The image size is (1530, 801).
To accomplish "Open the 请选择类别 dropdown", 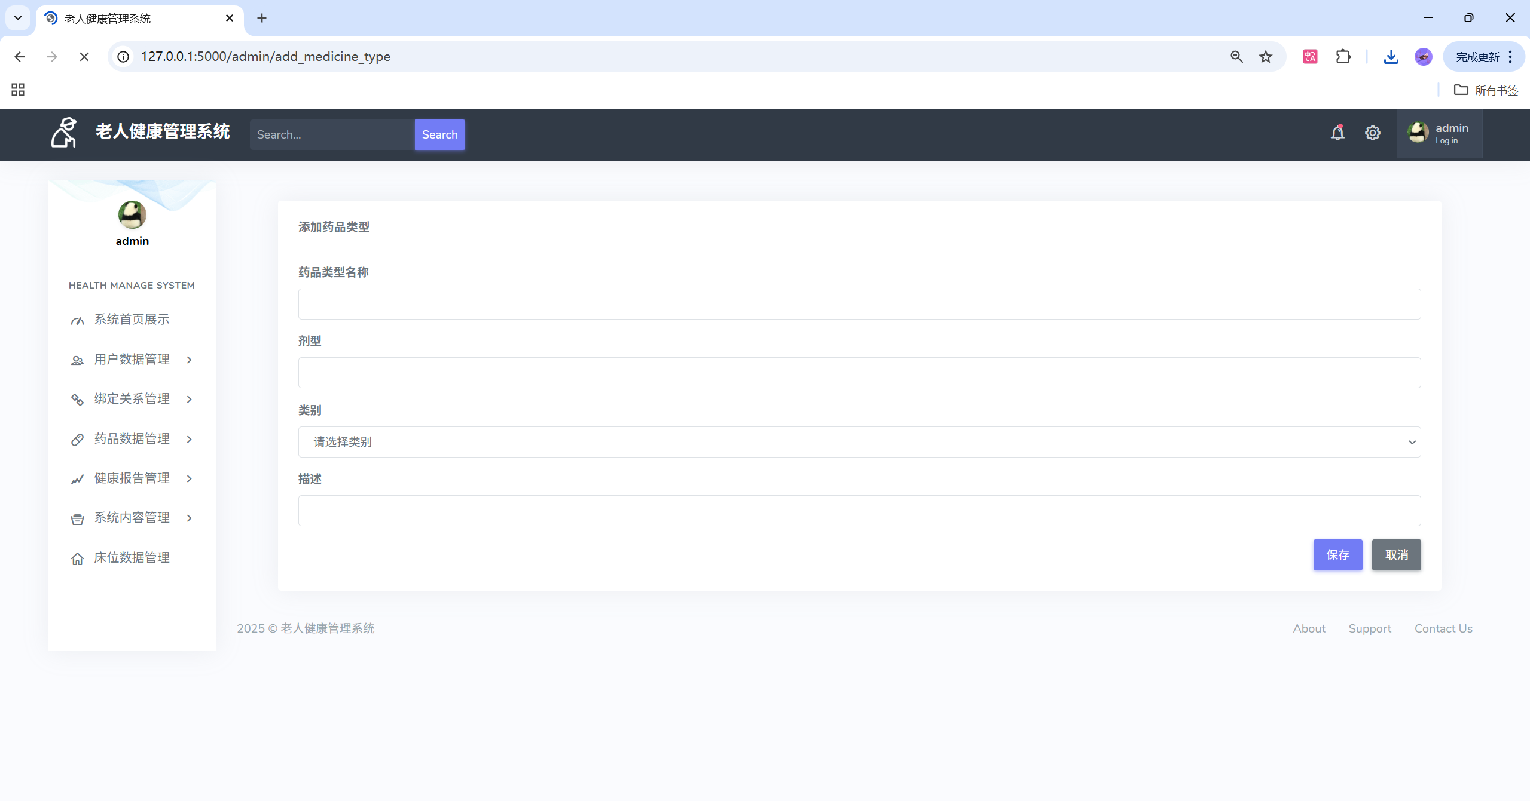I will point(859,442).
